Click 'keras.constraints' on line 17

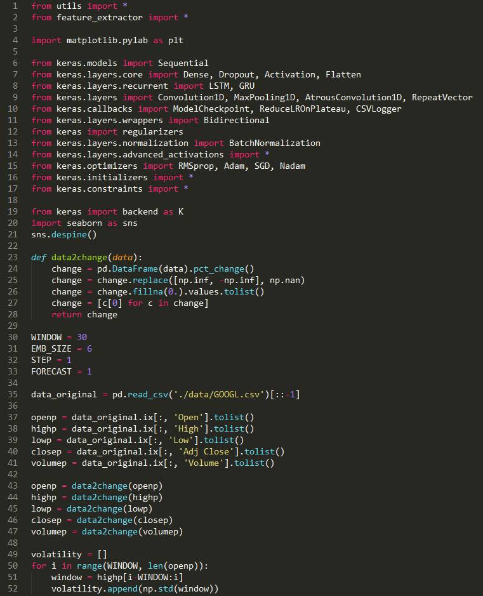[100, 189]
